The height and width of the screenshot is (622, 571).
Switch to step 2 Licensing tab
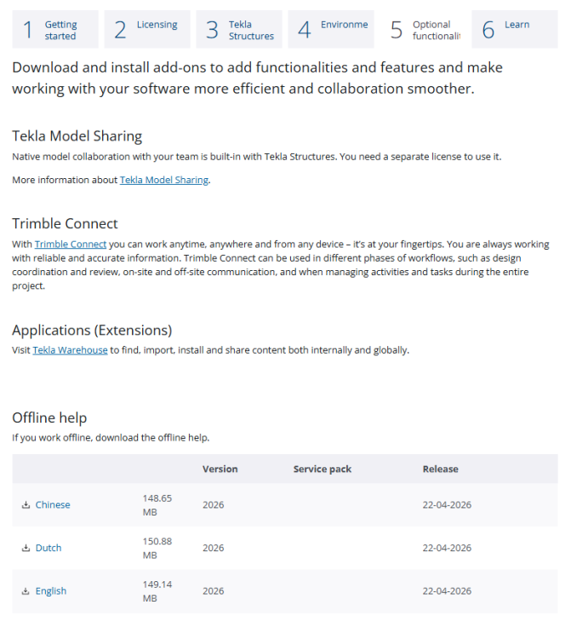click(x=147, y=29)
